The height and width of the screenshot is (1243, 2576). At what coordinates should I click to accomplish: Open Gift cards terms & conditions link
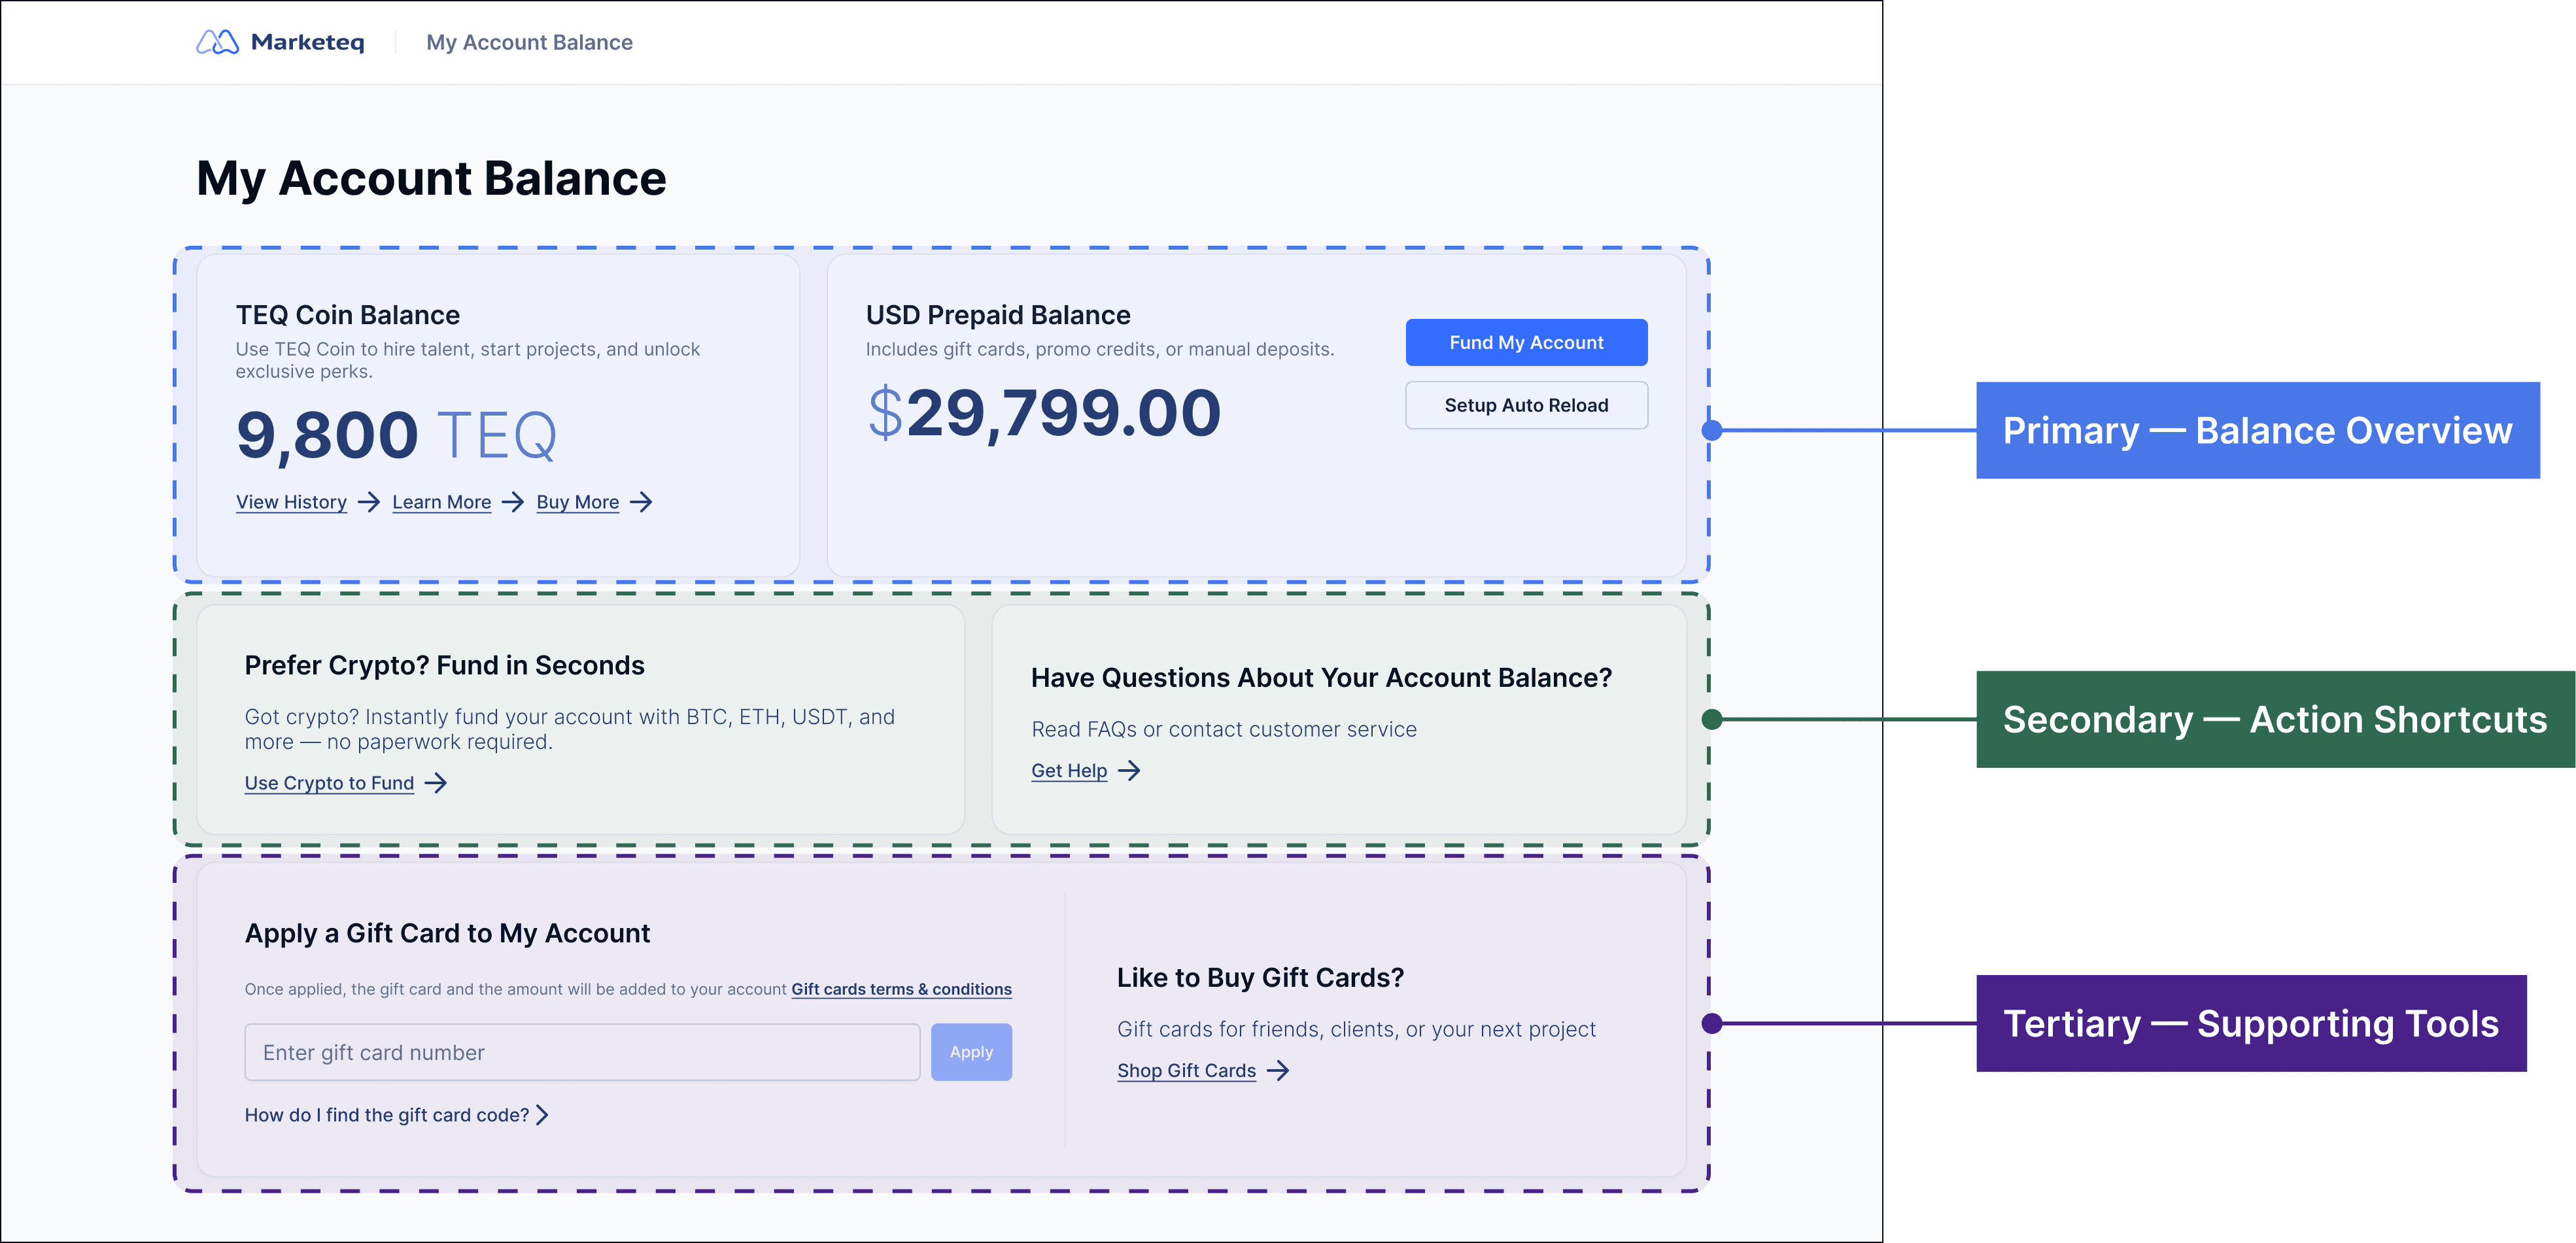(901, 989)
